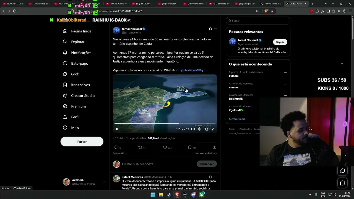
Task: Open Windows Start menu
Action: 153,195
